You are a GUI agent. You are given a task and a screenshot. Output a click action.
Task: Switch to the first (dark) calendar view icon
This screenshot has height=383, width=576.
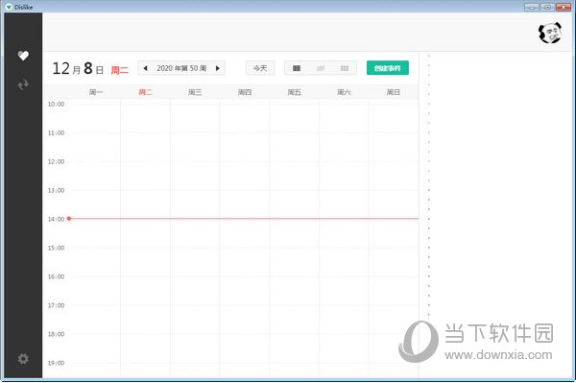pos(297,68)
